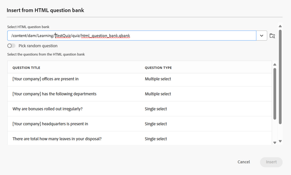Click the Question Title column header
The width and height of the screenshot is (291, 175).
tap(26, 68)
